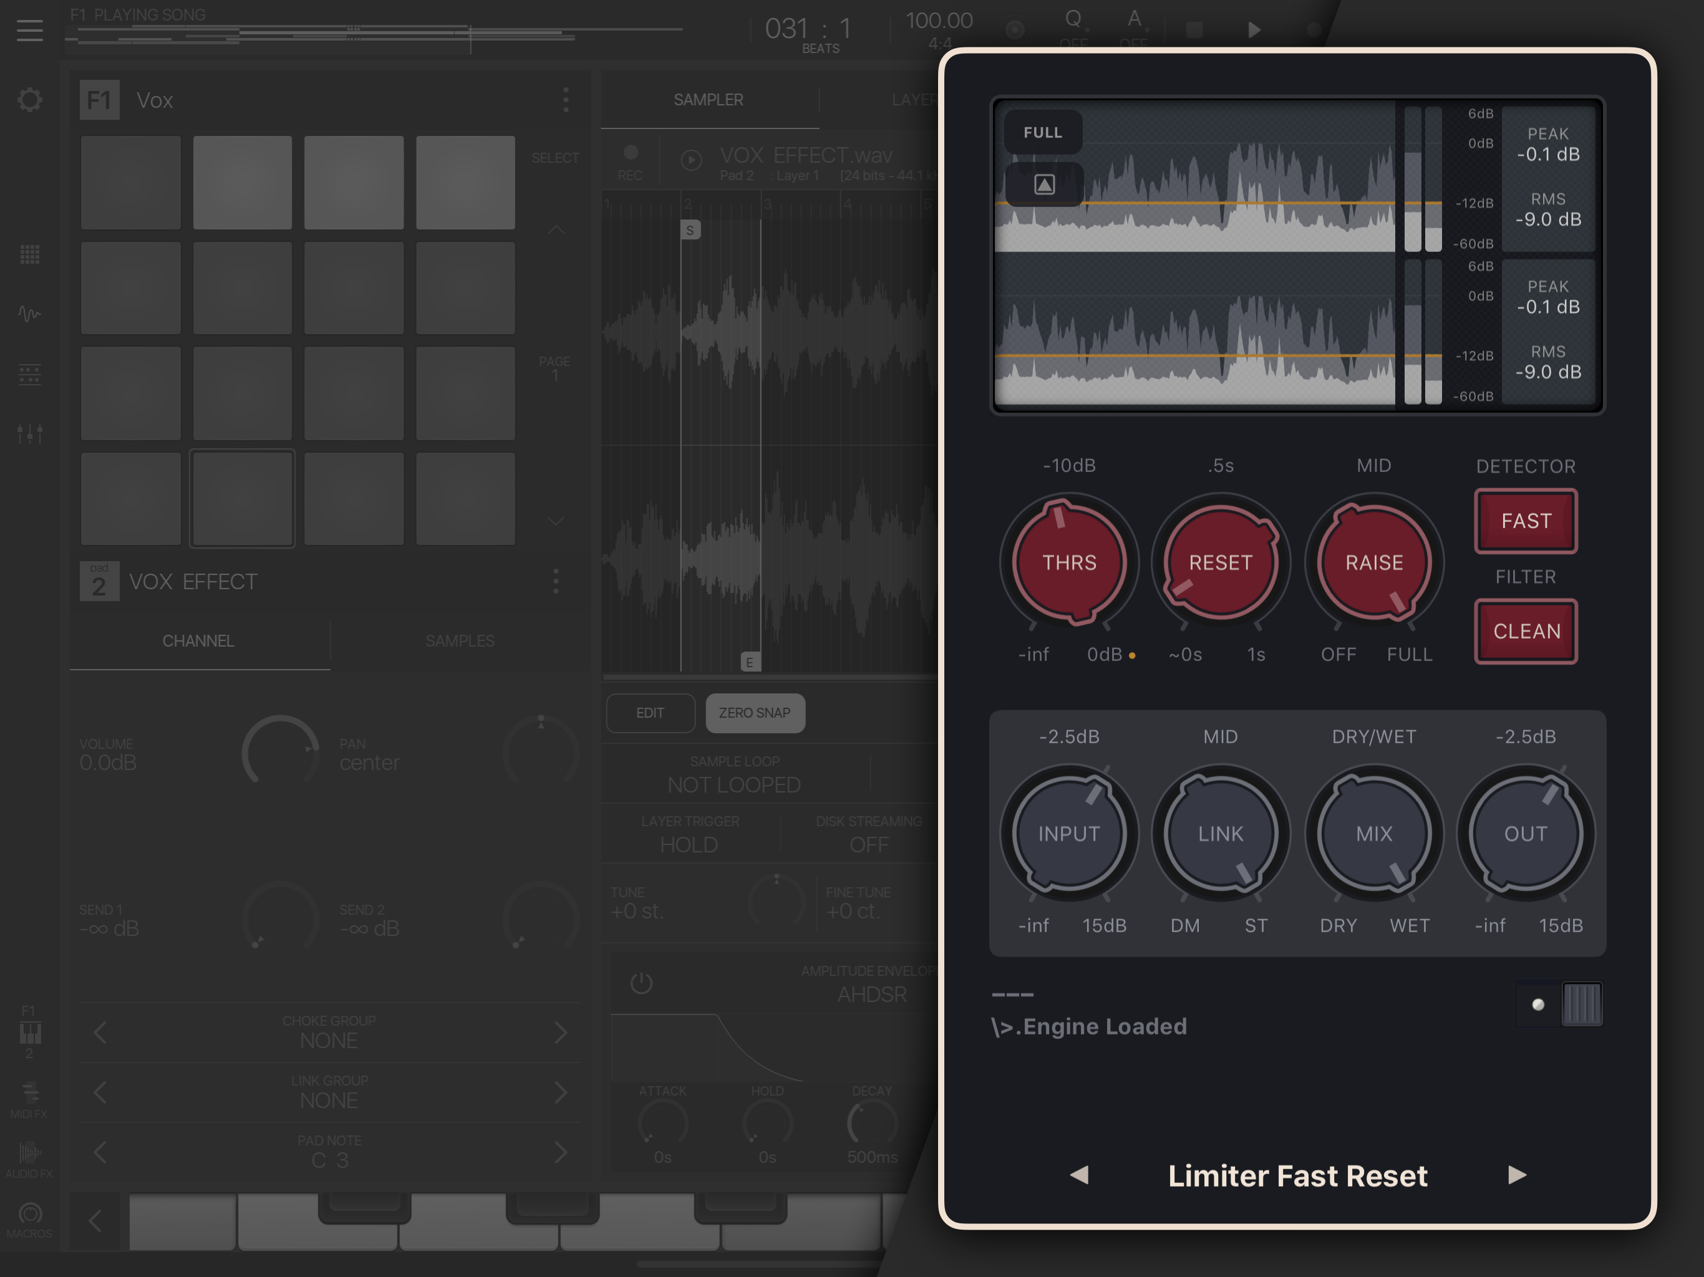Open the settings gear in sidebar
Image resolution: width=1704 pixels, height=1277 pixels.
pos(29,100)
